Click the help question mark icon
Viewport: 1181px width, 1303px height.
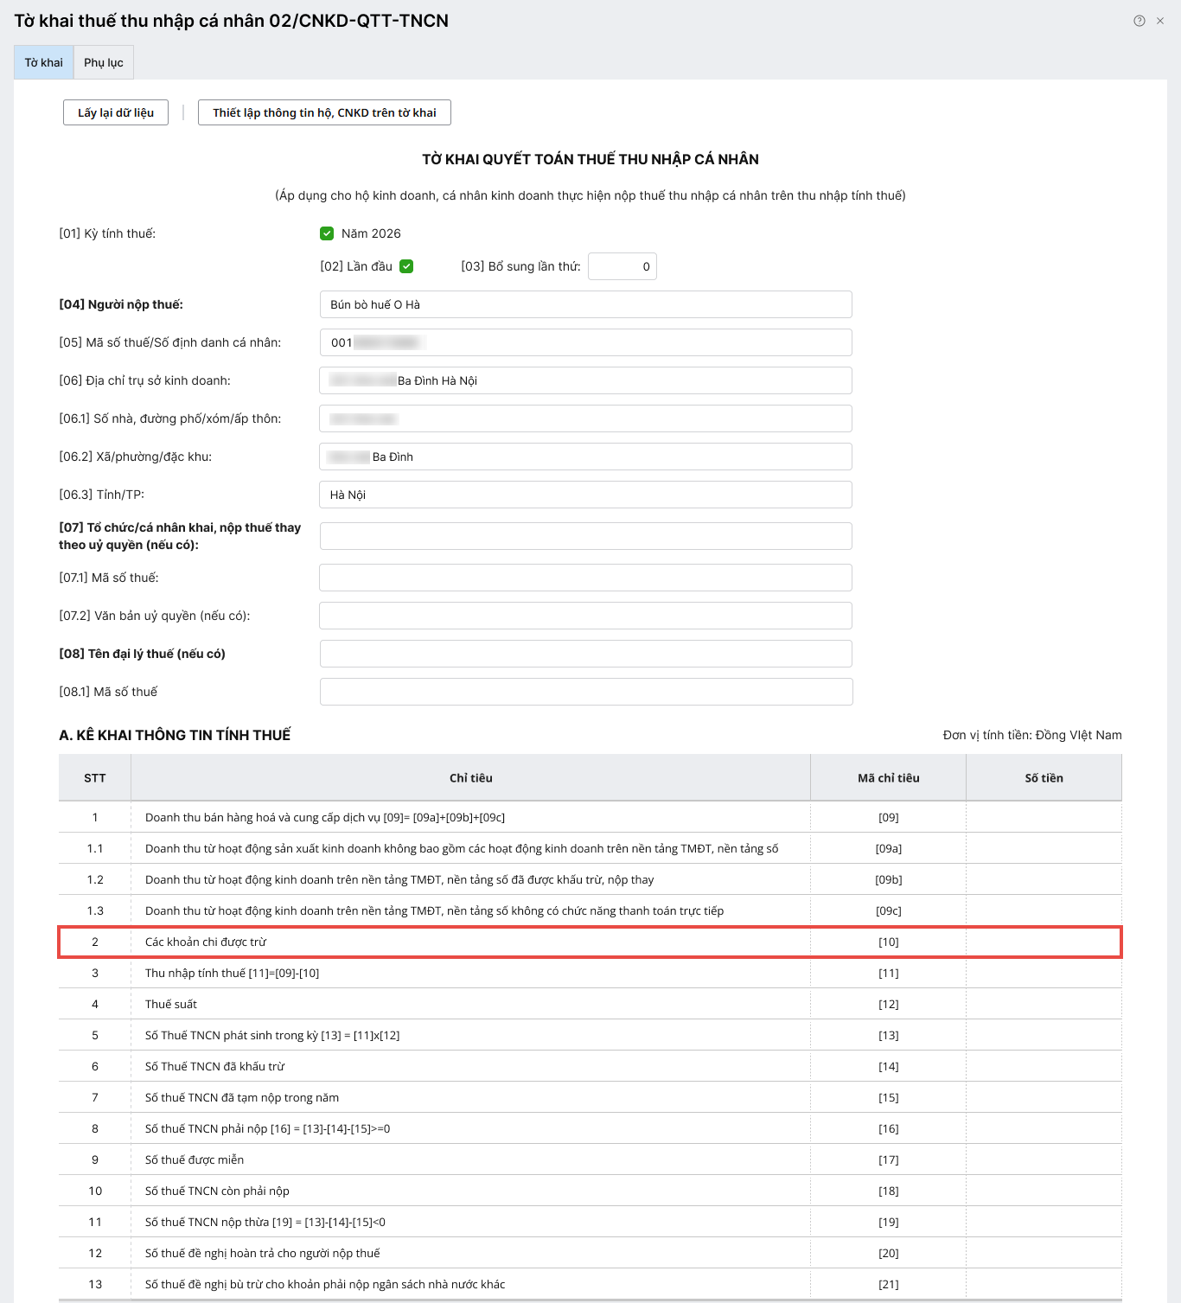(x=1140, y=21)
